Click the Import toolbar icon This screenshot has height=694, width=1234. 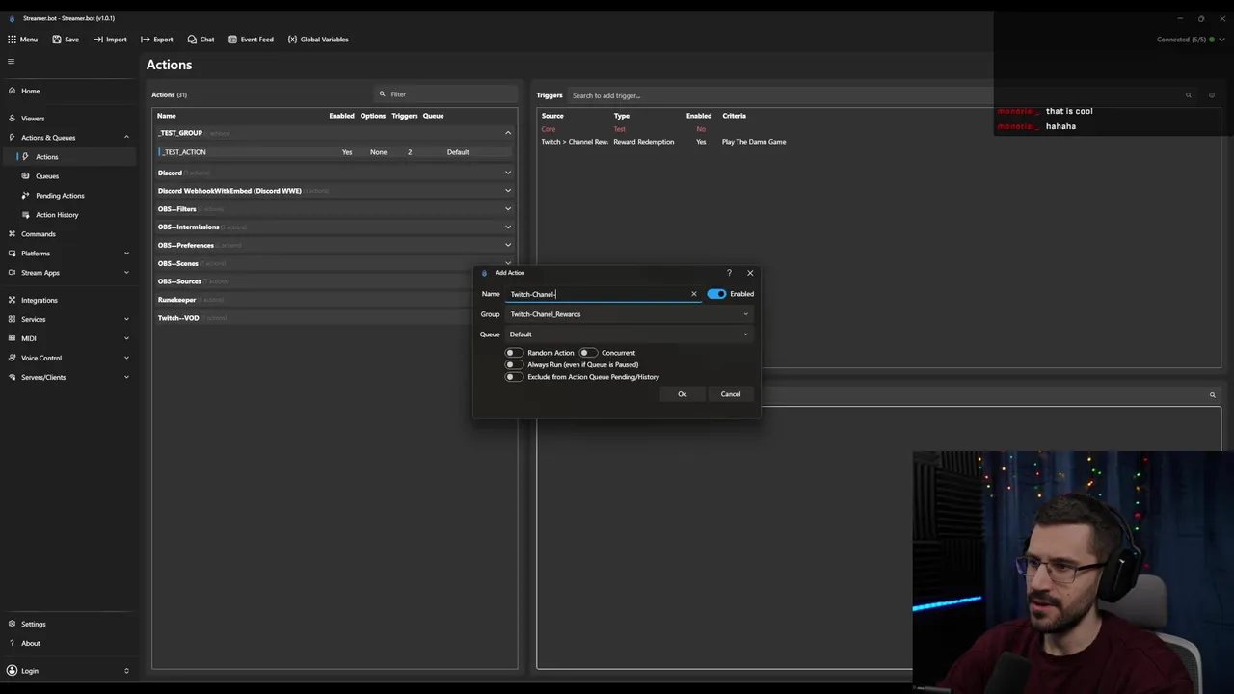pos(98,40)
